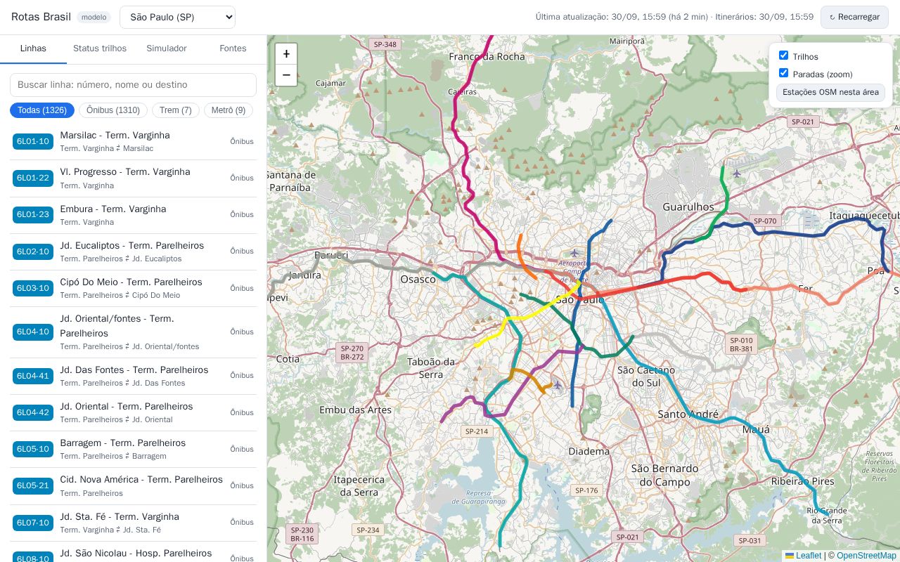The width and height of the screenshot is (900, 562).
Task: Filter lines by Ônibus (1310)
Action: [x=113, y=110]
